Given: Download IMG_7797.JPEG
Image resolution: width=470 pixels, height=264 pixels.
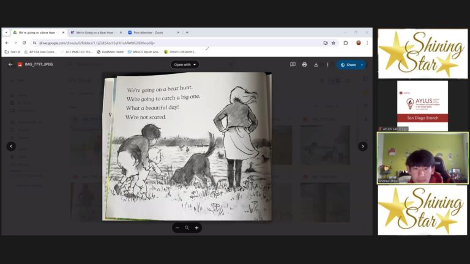Looking at the screenshot, I should pos(316,65).
